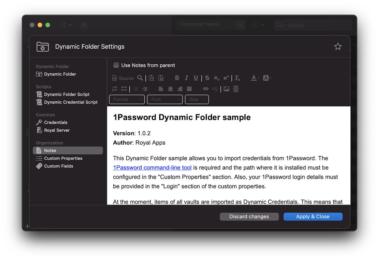
Task: Enable Use Notes from parent checkbox
Action: 116,65
